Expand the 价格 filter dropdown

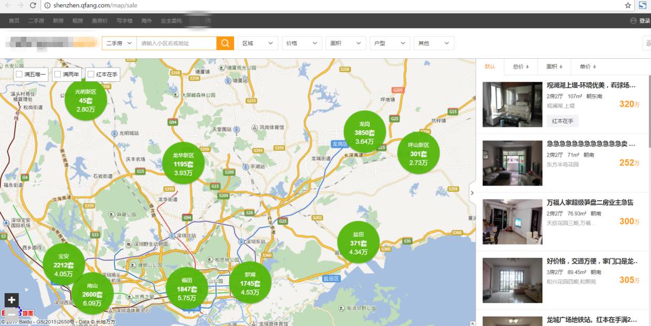302,43
